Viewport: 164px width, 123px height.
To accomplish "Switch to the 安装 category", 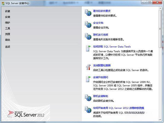I will pyautogui.click(x=8, y=17).
